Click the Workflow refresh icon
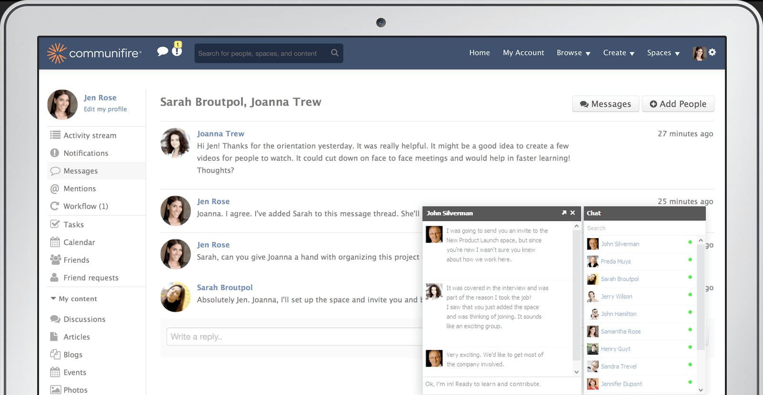The image size is (763, 395). pyautogui.click(x=55, y=206)
